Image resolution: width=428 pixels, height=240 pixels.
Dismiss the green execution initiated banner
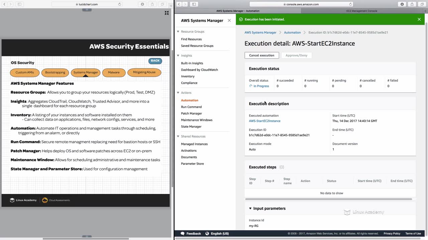click(x=419, y=19)
